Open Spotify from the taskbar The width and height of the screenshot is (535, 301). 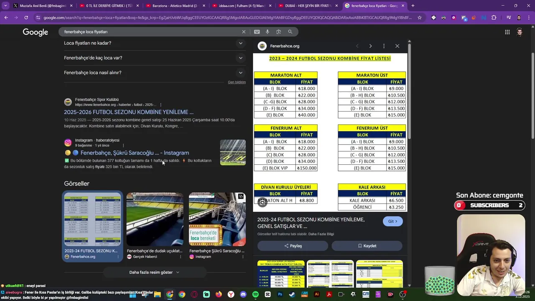[x=255, y=294]
